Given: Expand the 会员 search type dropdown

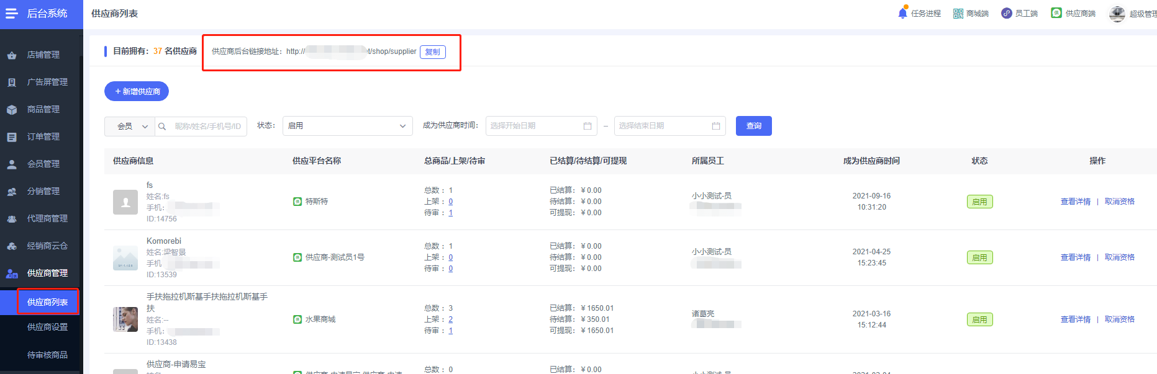Looking at the screenshot, I should pos(130,127).
